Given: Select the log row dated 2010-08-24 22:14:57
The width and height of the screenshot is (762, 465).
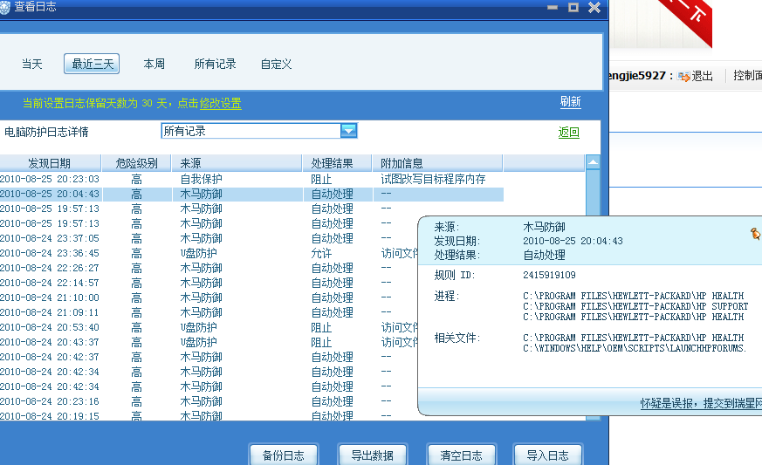Looking at the screenshot, I should pyautogui.click(x=209, y=283).
